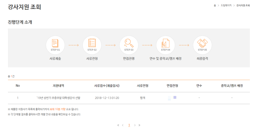Click the notice about clicking each stage result
256x133 pixels.
click(44, 114)
